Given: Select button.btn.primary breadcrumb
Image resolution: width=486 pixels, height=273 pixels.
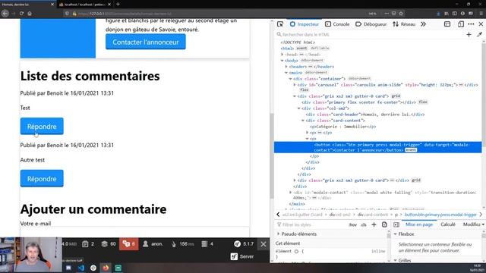Looking at the screenshot, I should [440, 215].
